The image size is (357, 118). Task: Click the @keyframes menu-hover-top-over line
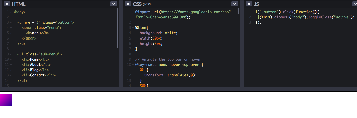pyautogui.click(x=169, y=65)
